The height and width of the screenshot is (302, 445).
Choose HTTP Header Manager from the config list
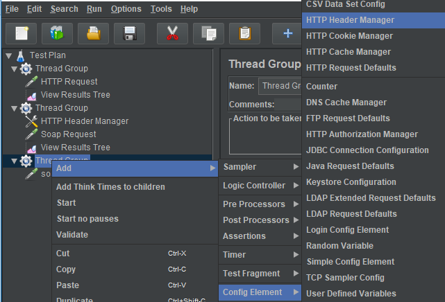click(x=373, y=20)
